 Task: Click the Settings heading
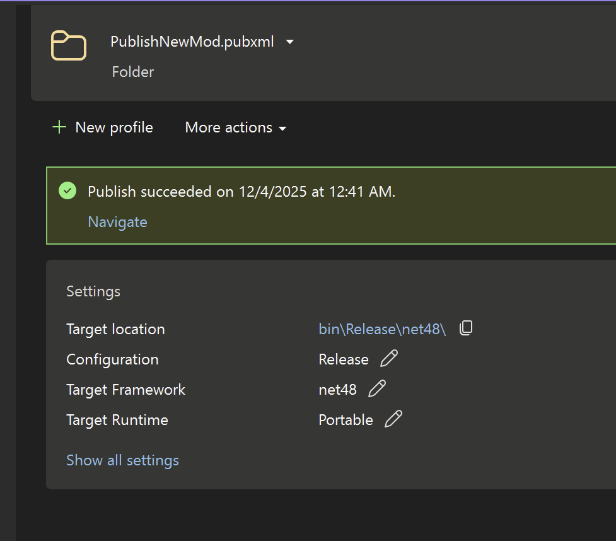(93, 291)
